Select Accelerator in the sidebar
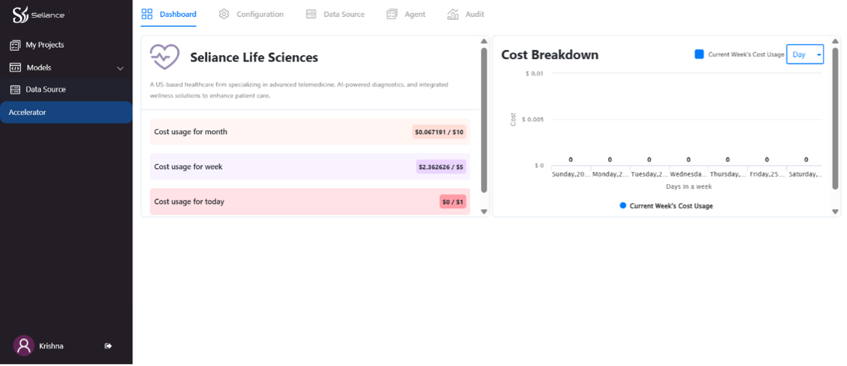This screenshot has width=847, height=366. (66, 112)
